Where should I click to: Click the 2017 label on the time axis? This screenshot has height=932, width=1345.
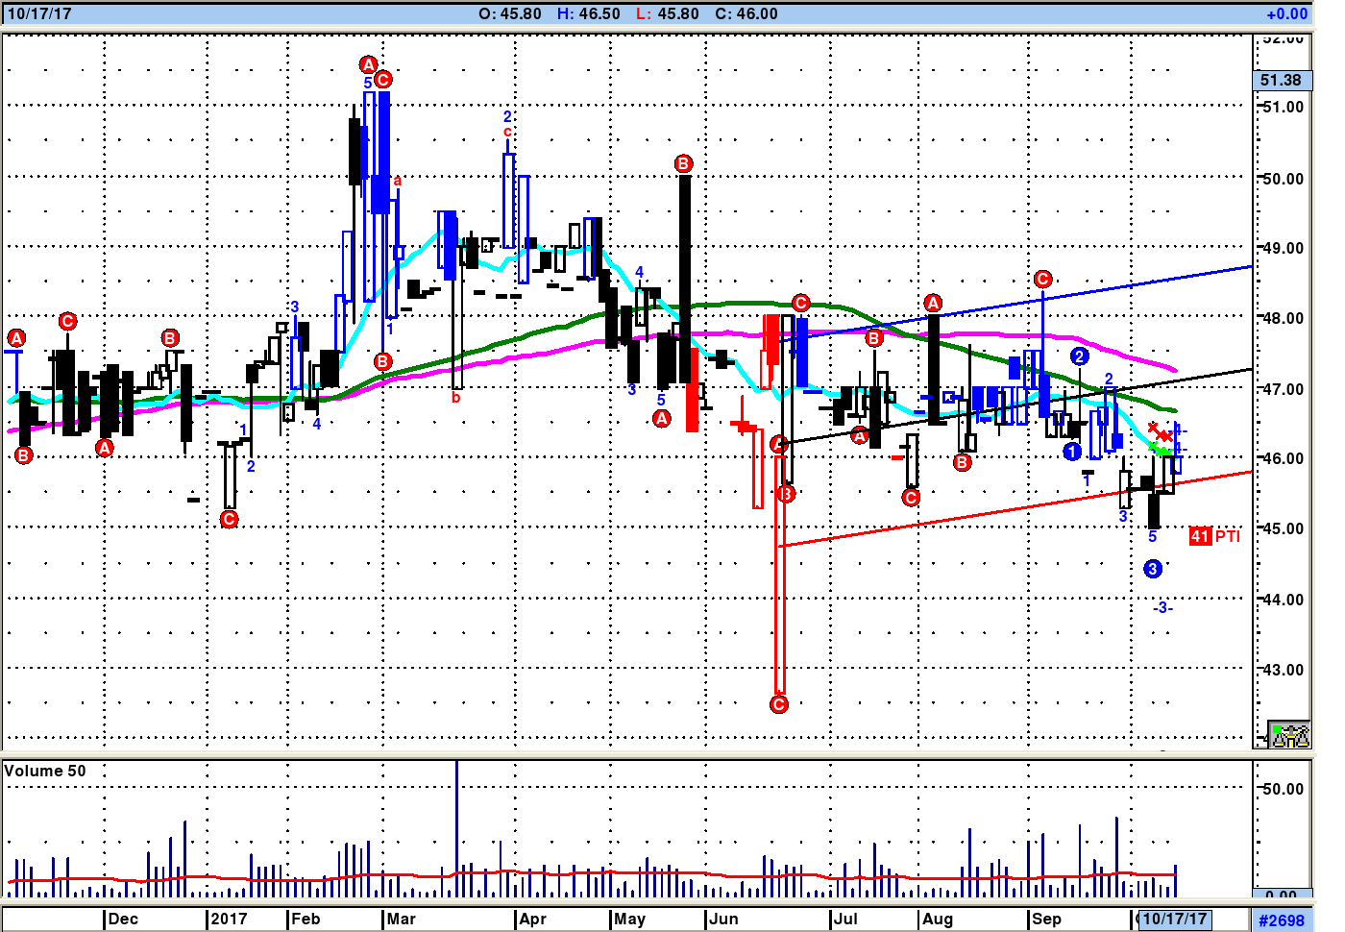229,919
